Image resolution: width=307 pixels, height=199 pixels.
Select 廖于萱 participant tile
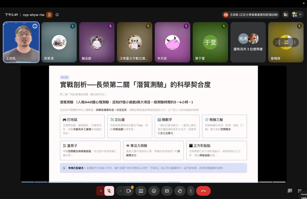[x=210, y=42]
